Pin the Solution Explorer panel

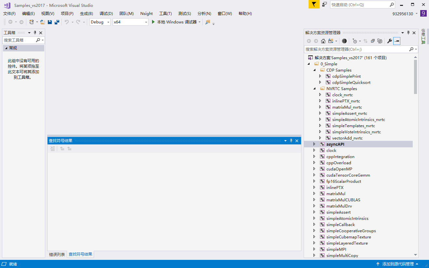(x=408, y=33)
